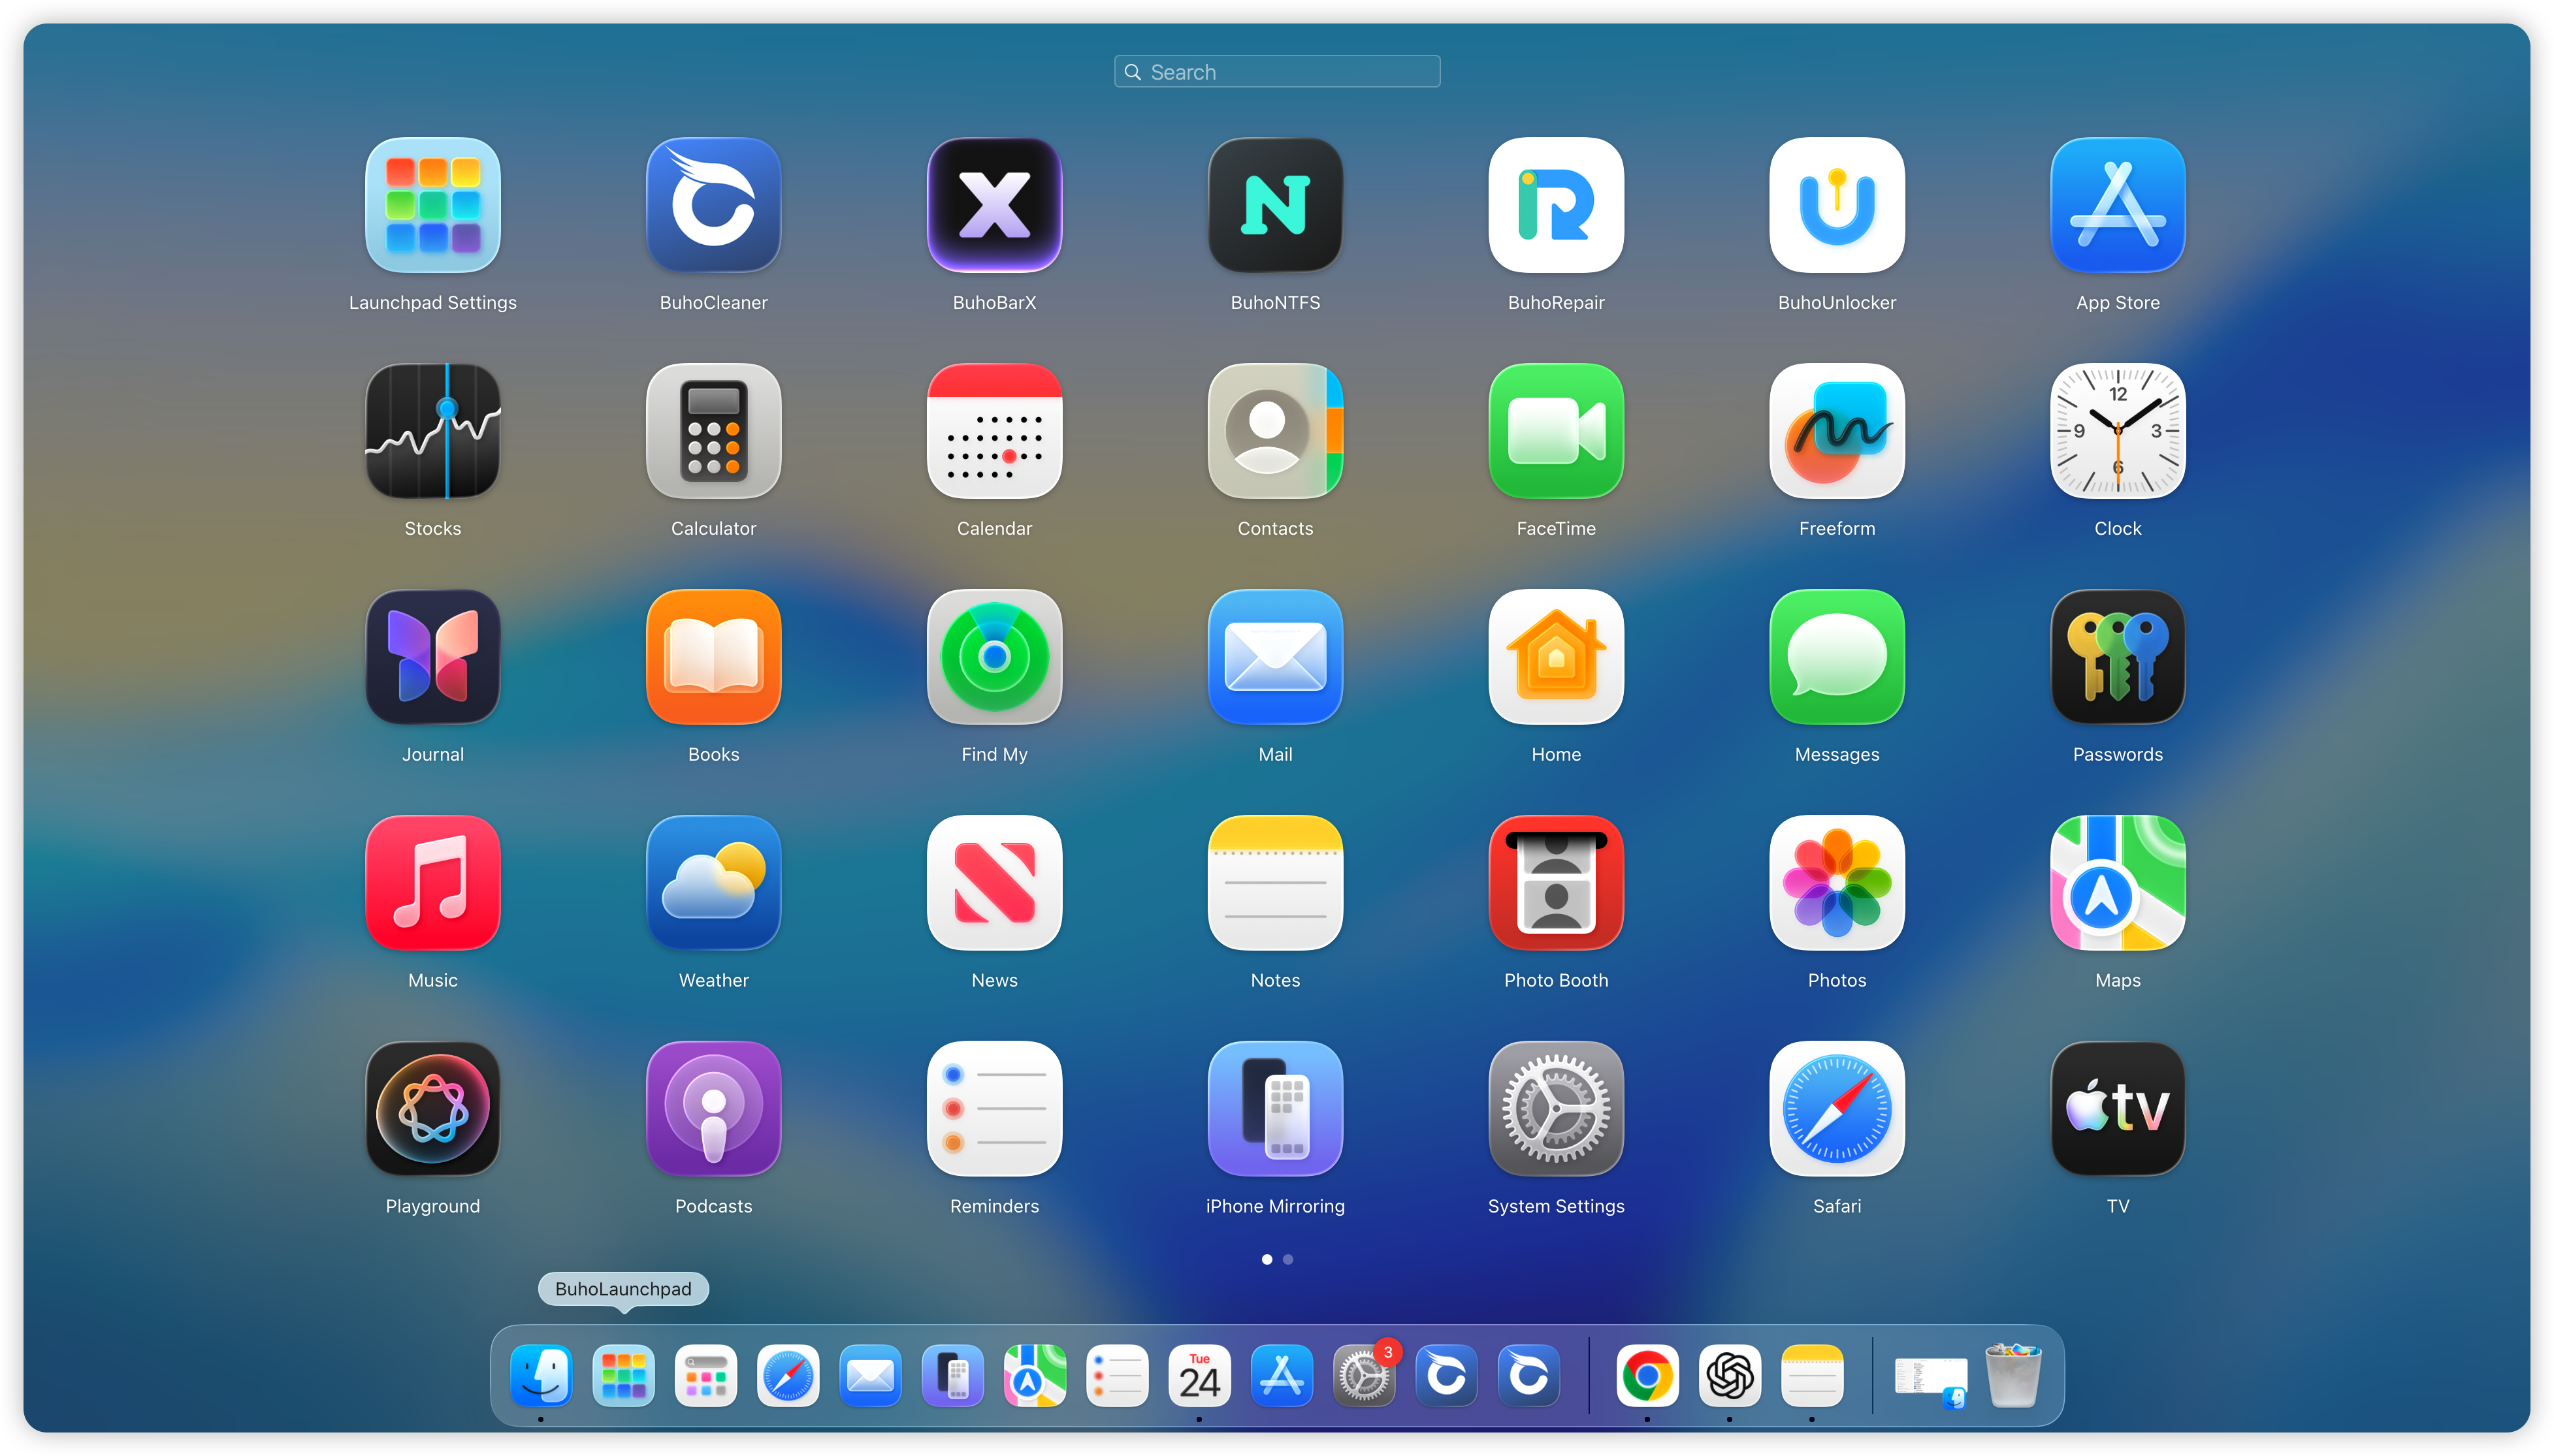Open Reminders from the app grid
Screen dimensions: 2554x1456
click(994, 1109)
